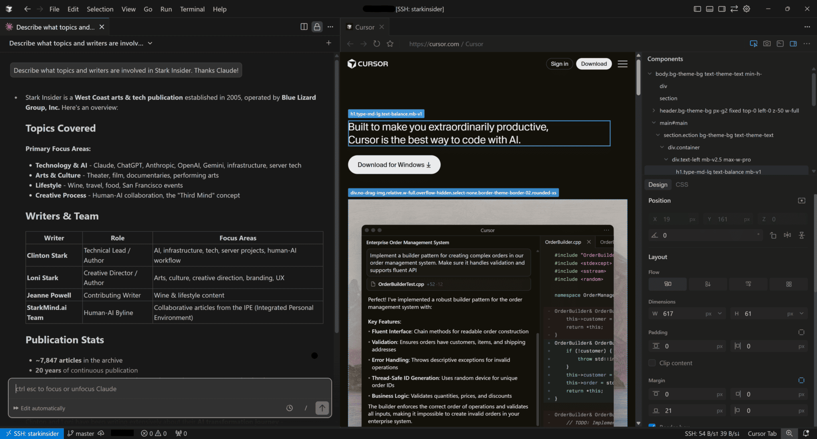This screenshot has width=817, height=439.
Task: Switch to the CSS tab
Action: point(682,184)
